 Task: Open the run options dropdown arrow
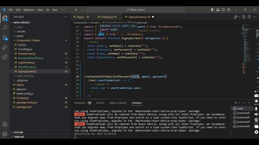[x=239, y=17]
